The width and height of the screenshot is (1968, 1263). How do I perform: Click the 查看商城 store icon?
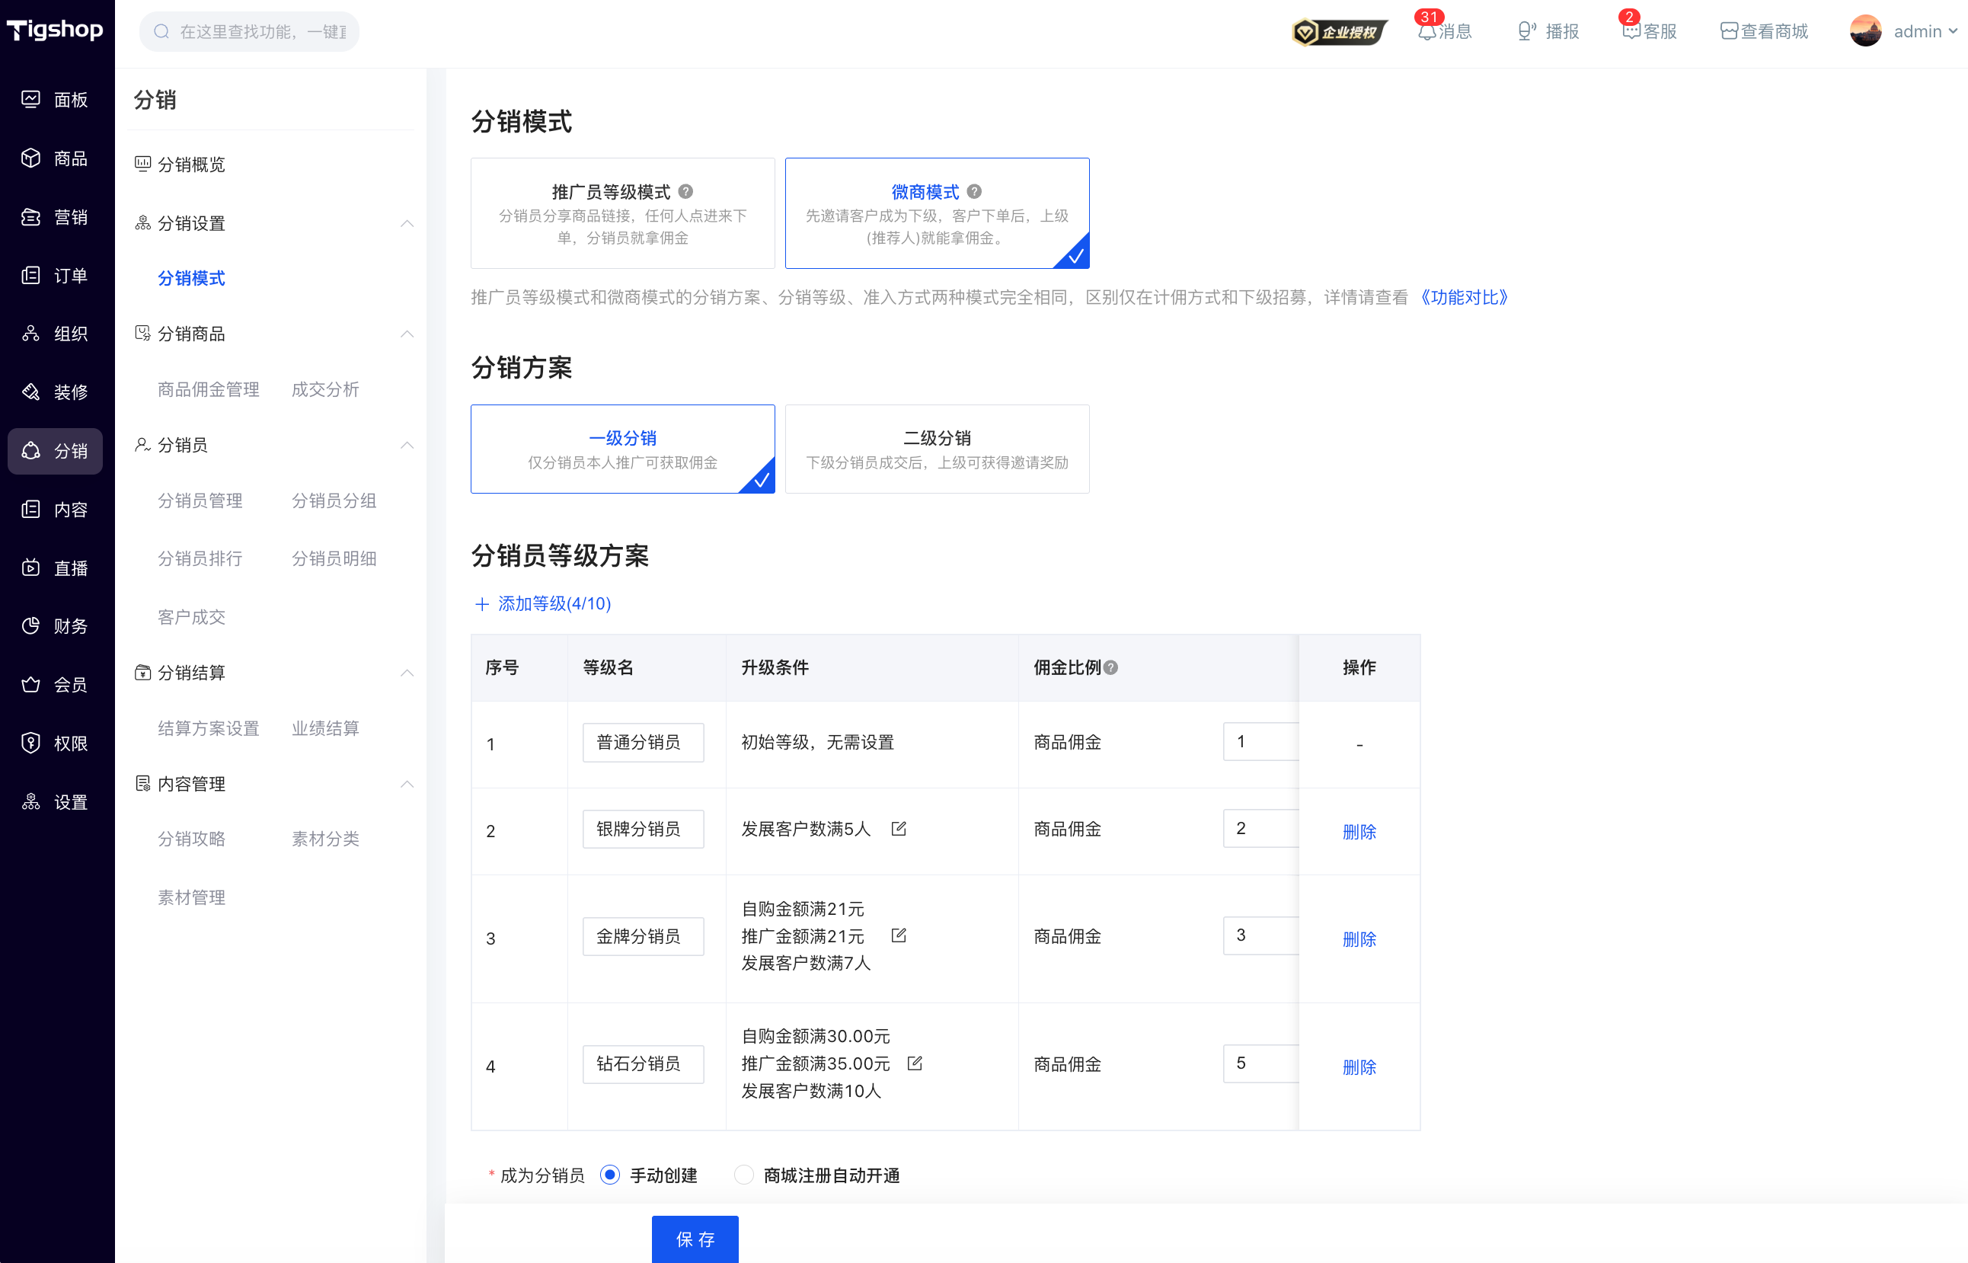pyautogui.click(x=1729, y=31)
